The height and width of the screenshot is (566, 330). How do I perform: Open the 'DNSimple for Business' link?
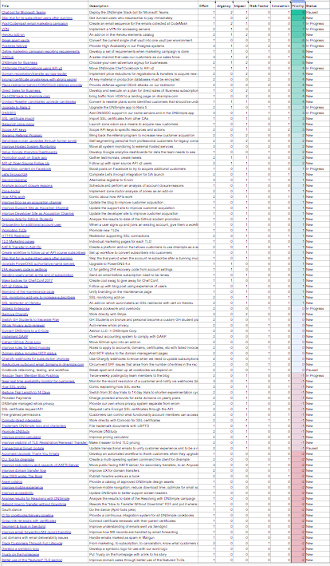19,62
